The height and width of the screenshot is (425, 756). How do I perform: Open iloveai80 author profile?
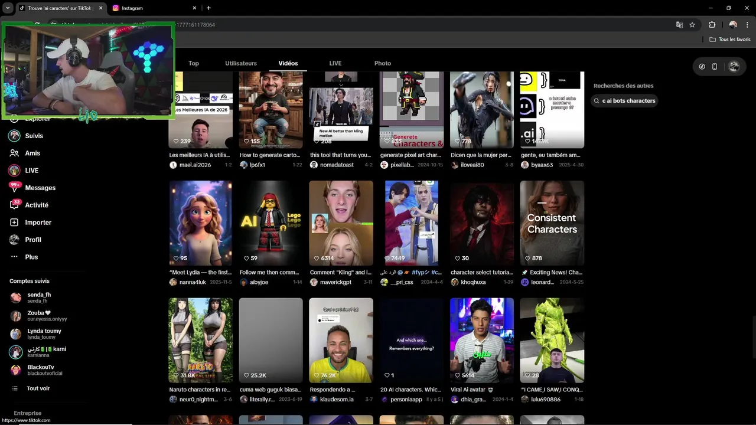(472, 165)
